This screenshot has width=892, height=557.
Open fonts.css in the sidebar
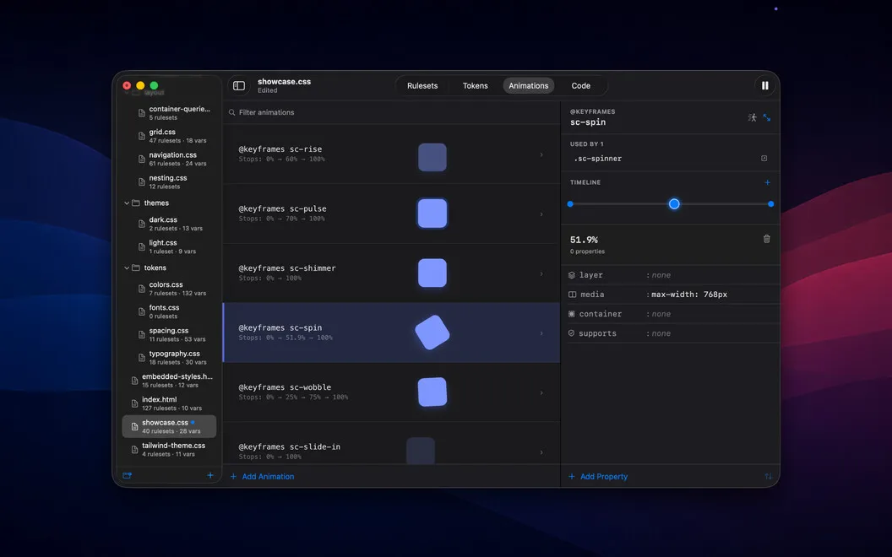[x=169, y=311]
